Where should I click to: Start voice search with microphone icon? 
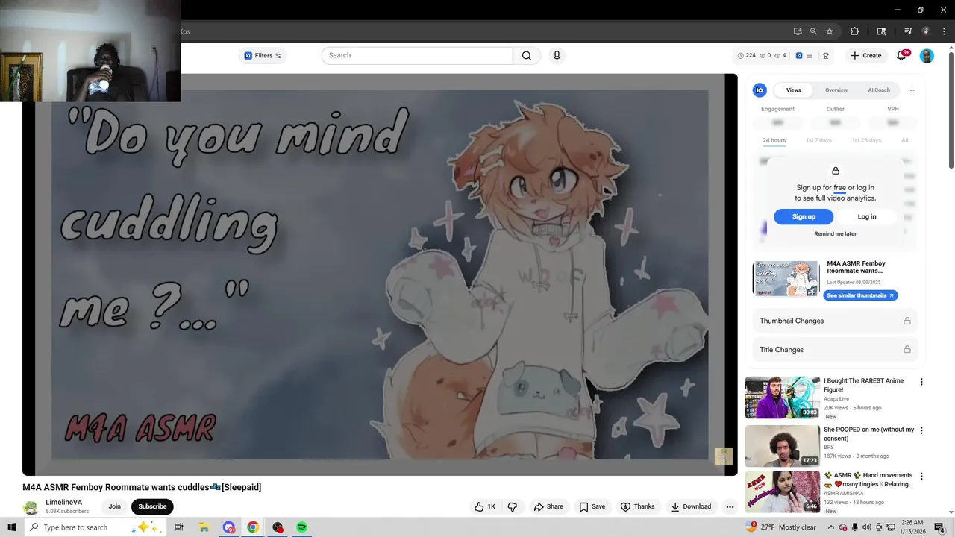tap(557, 55)
